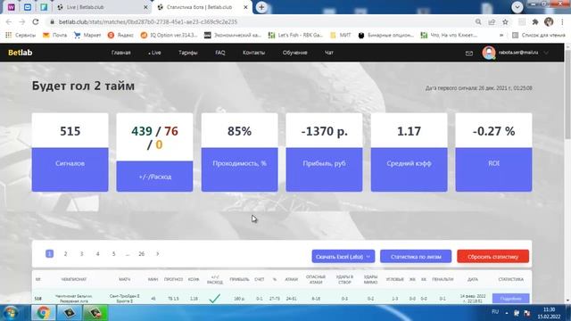Click the red Сбросить статистику button

[493, 257]
